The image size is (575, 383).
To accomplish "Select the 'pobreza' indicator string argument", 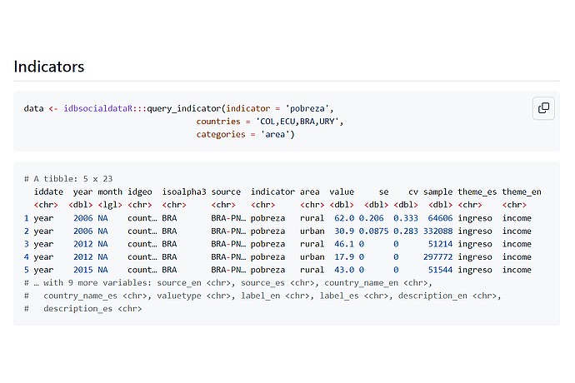I will pyautogui.click(x=307, y=108).
